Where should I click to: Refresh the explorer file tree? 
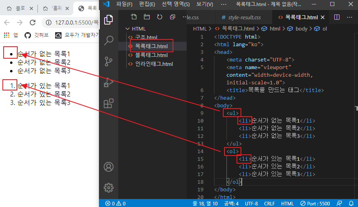tap(160, 17)
